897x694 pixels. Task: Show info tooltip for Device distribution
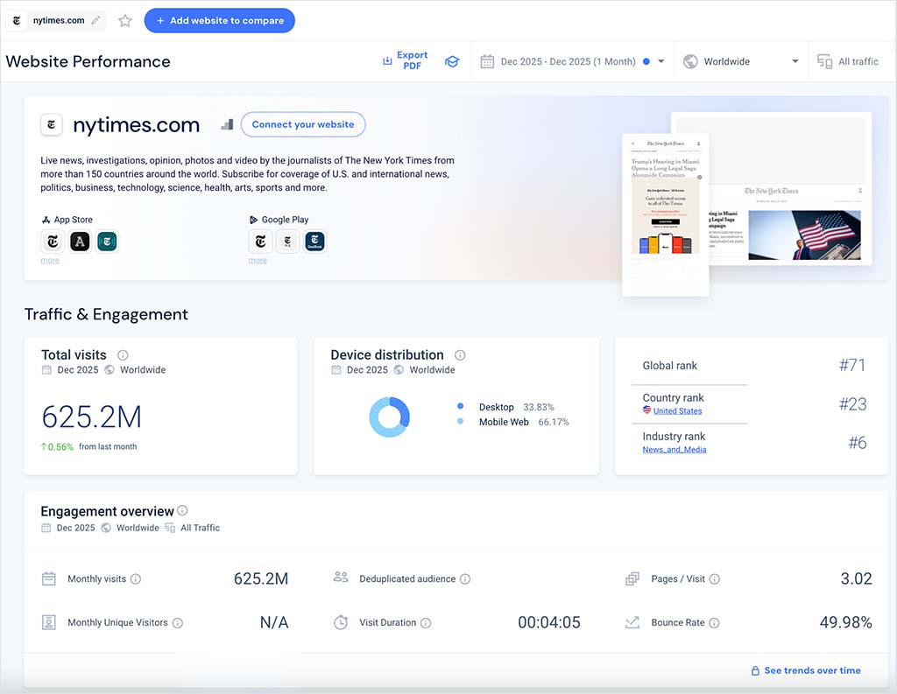459,355
